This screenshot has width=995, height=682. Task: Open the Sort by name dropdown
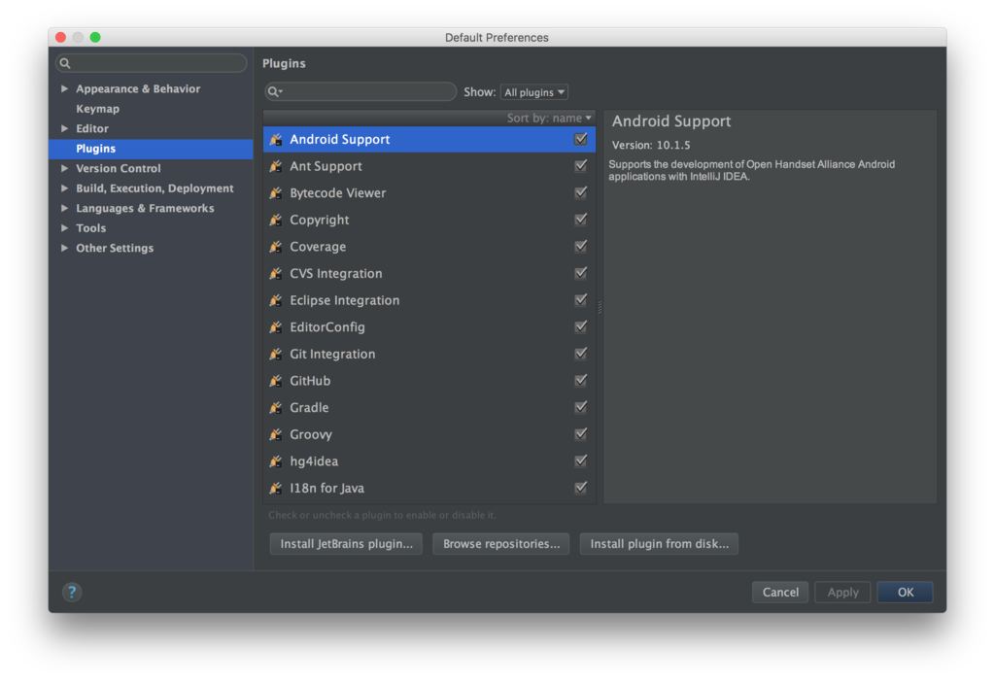point(549,118)
